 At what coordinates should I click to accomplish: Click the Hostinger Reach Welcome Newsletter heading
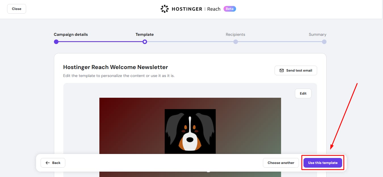pyautogui.click(x=116, y=67)
